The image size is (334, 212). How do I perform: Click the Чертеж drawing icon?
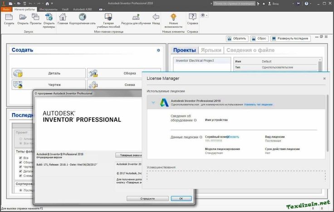18,85
